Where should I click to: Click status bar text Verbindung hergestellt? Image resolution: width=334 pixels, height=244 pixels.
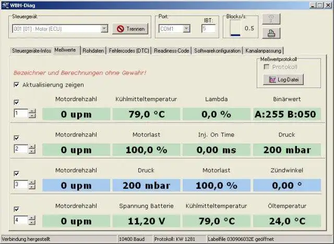pos(26,239)
